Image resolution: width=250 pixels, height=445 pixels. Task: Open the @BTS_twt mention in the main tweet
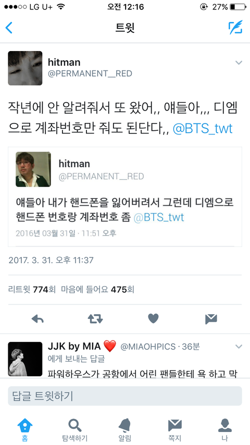pos(203,129)
